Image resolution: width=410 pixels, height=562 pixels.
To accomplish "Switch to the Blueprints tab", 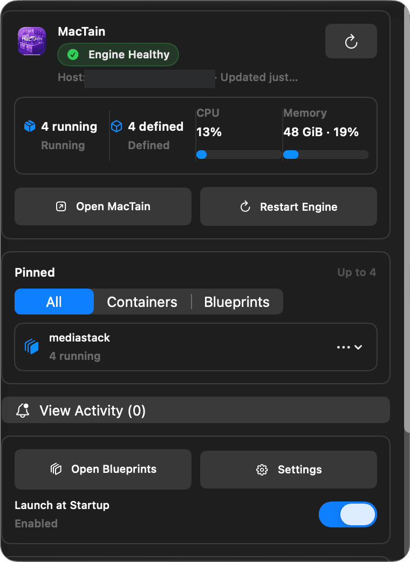I will click(x=237, y=302).
